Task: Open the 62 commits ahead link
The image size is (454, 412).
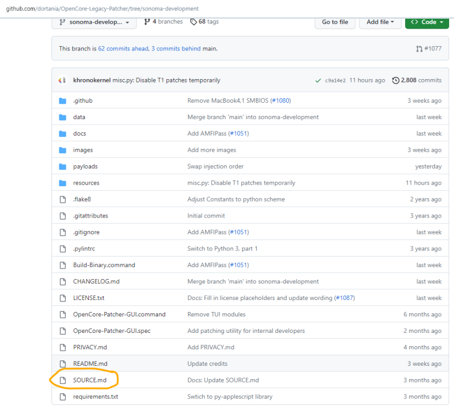Action: (x=123, y=48)
